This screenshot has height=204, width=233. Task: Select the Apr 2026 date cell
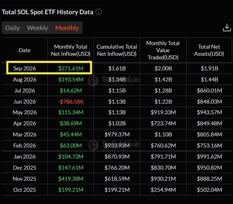tap(24, 123)
